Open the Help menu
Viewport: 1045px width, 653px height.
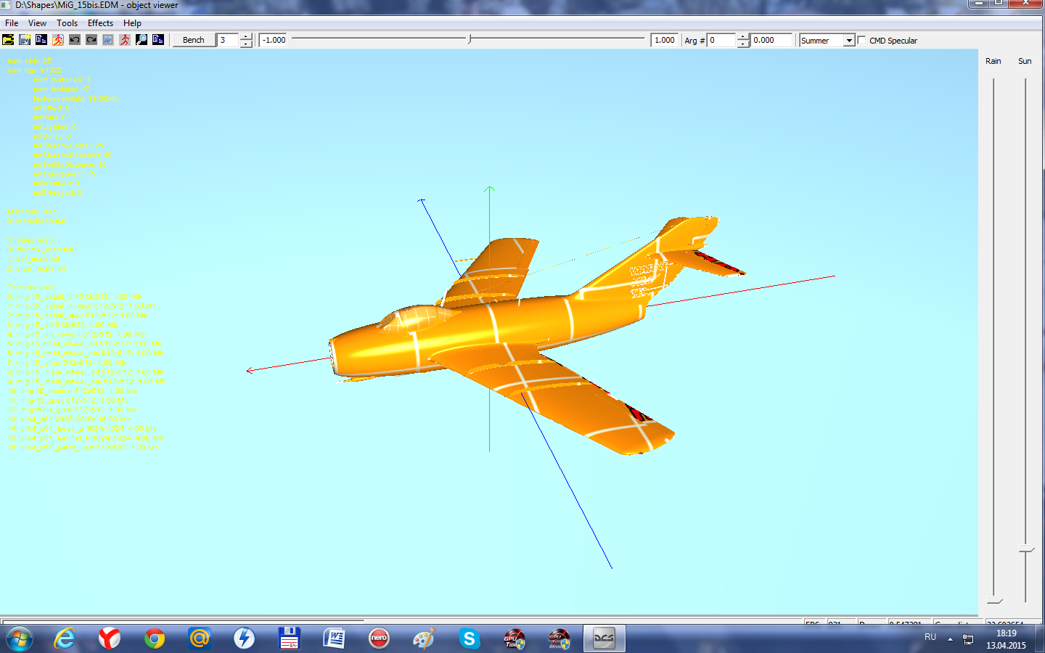click(x=132, y=23)
